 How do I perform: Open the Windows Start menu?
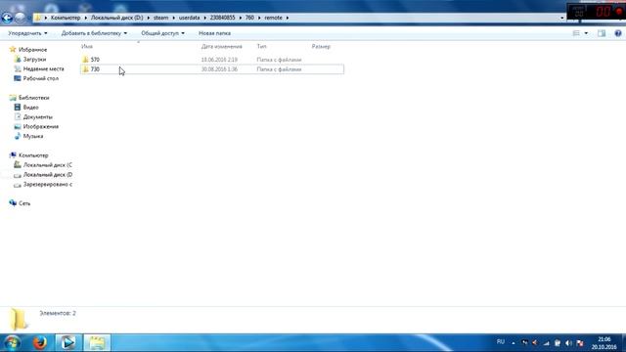(x=12, y=343)
